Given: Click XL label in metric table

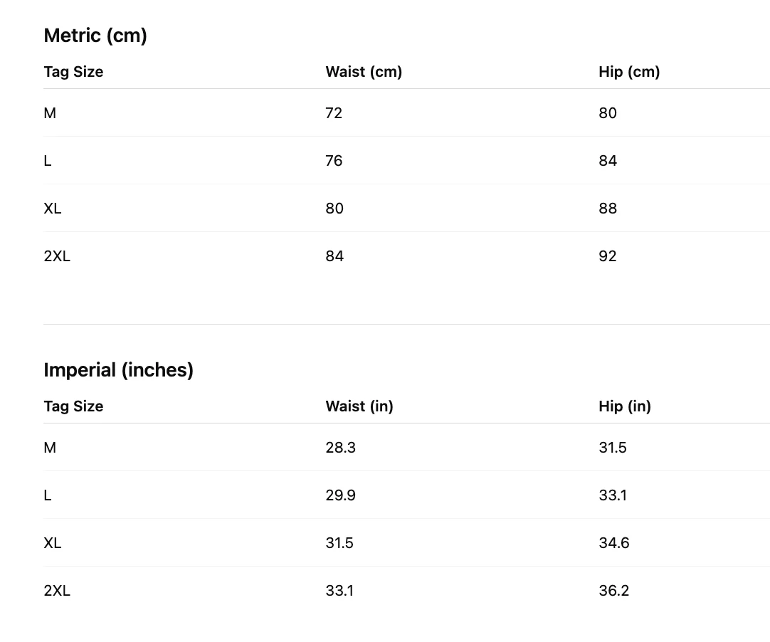Looking at the screenshot, I should point(53,209).
